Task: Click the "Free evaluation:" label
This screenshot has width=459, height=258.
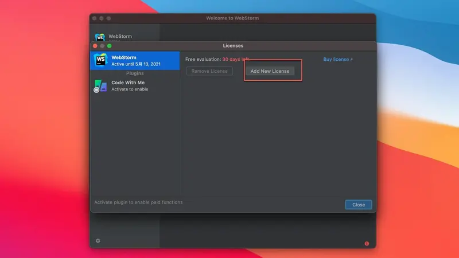Action: pyautogui.click(x=203, y=60)
